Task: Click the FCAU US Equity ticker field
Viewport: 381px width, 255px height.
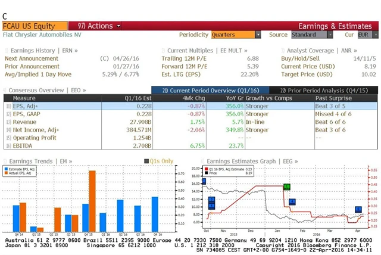Action: tap(29, 26)
